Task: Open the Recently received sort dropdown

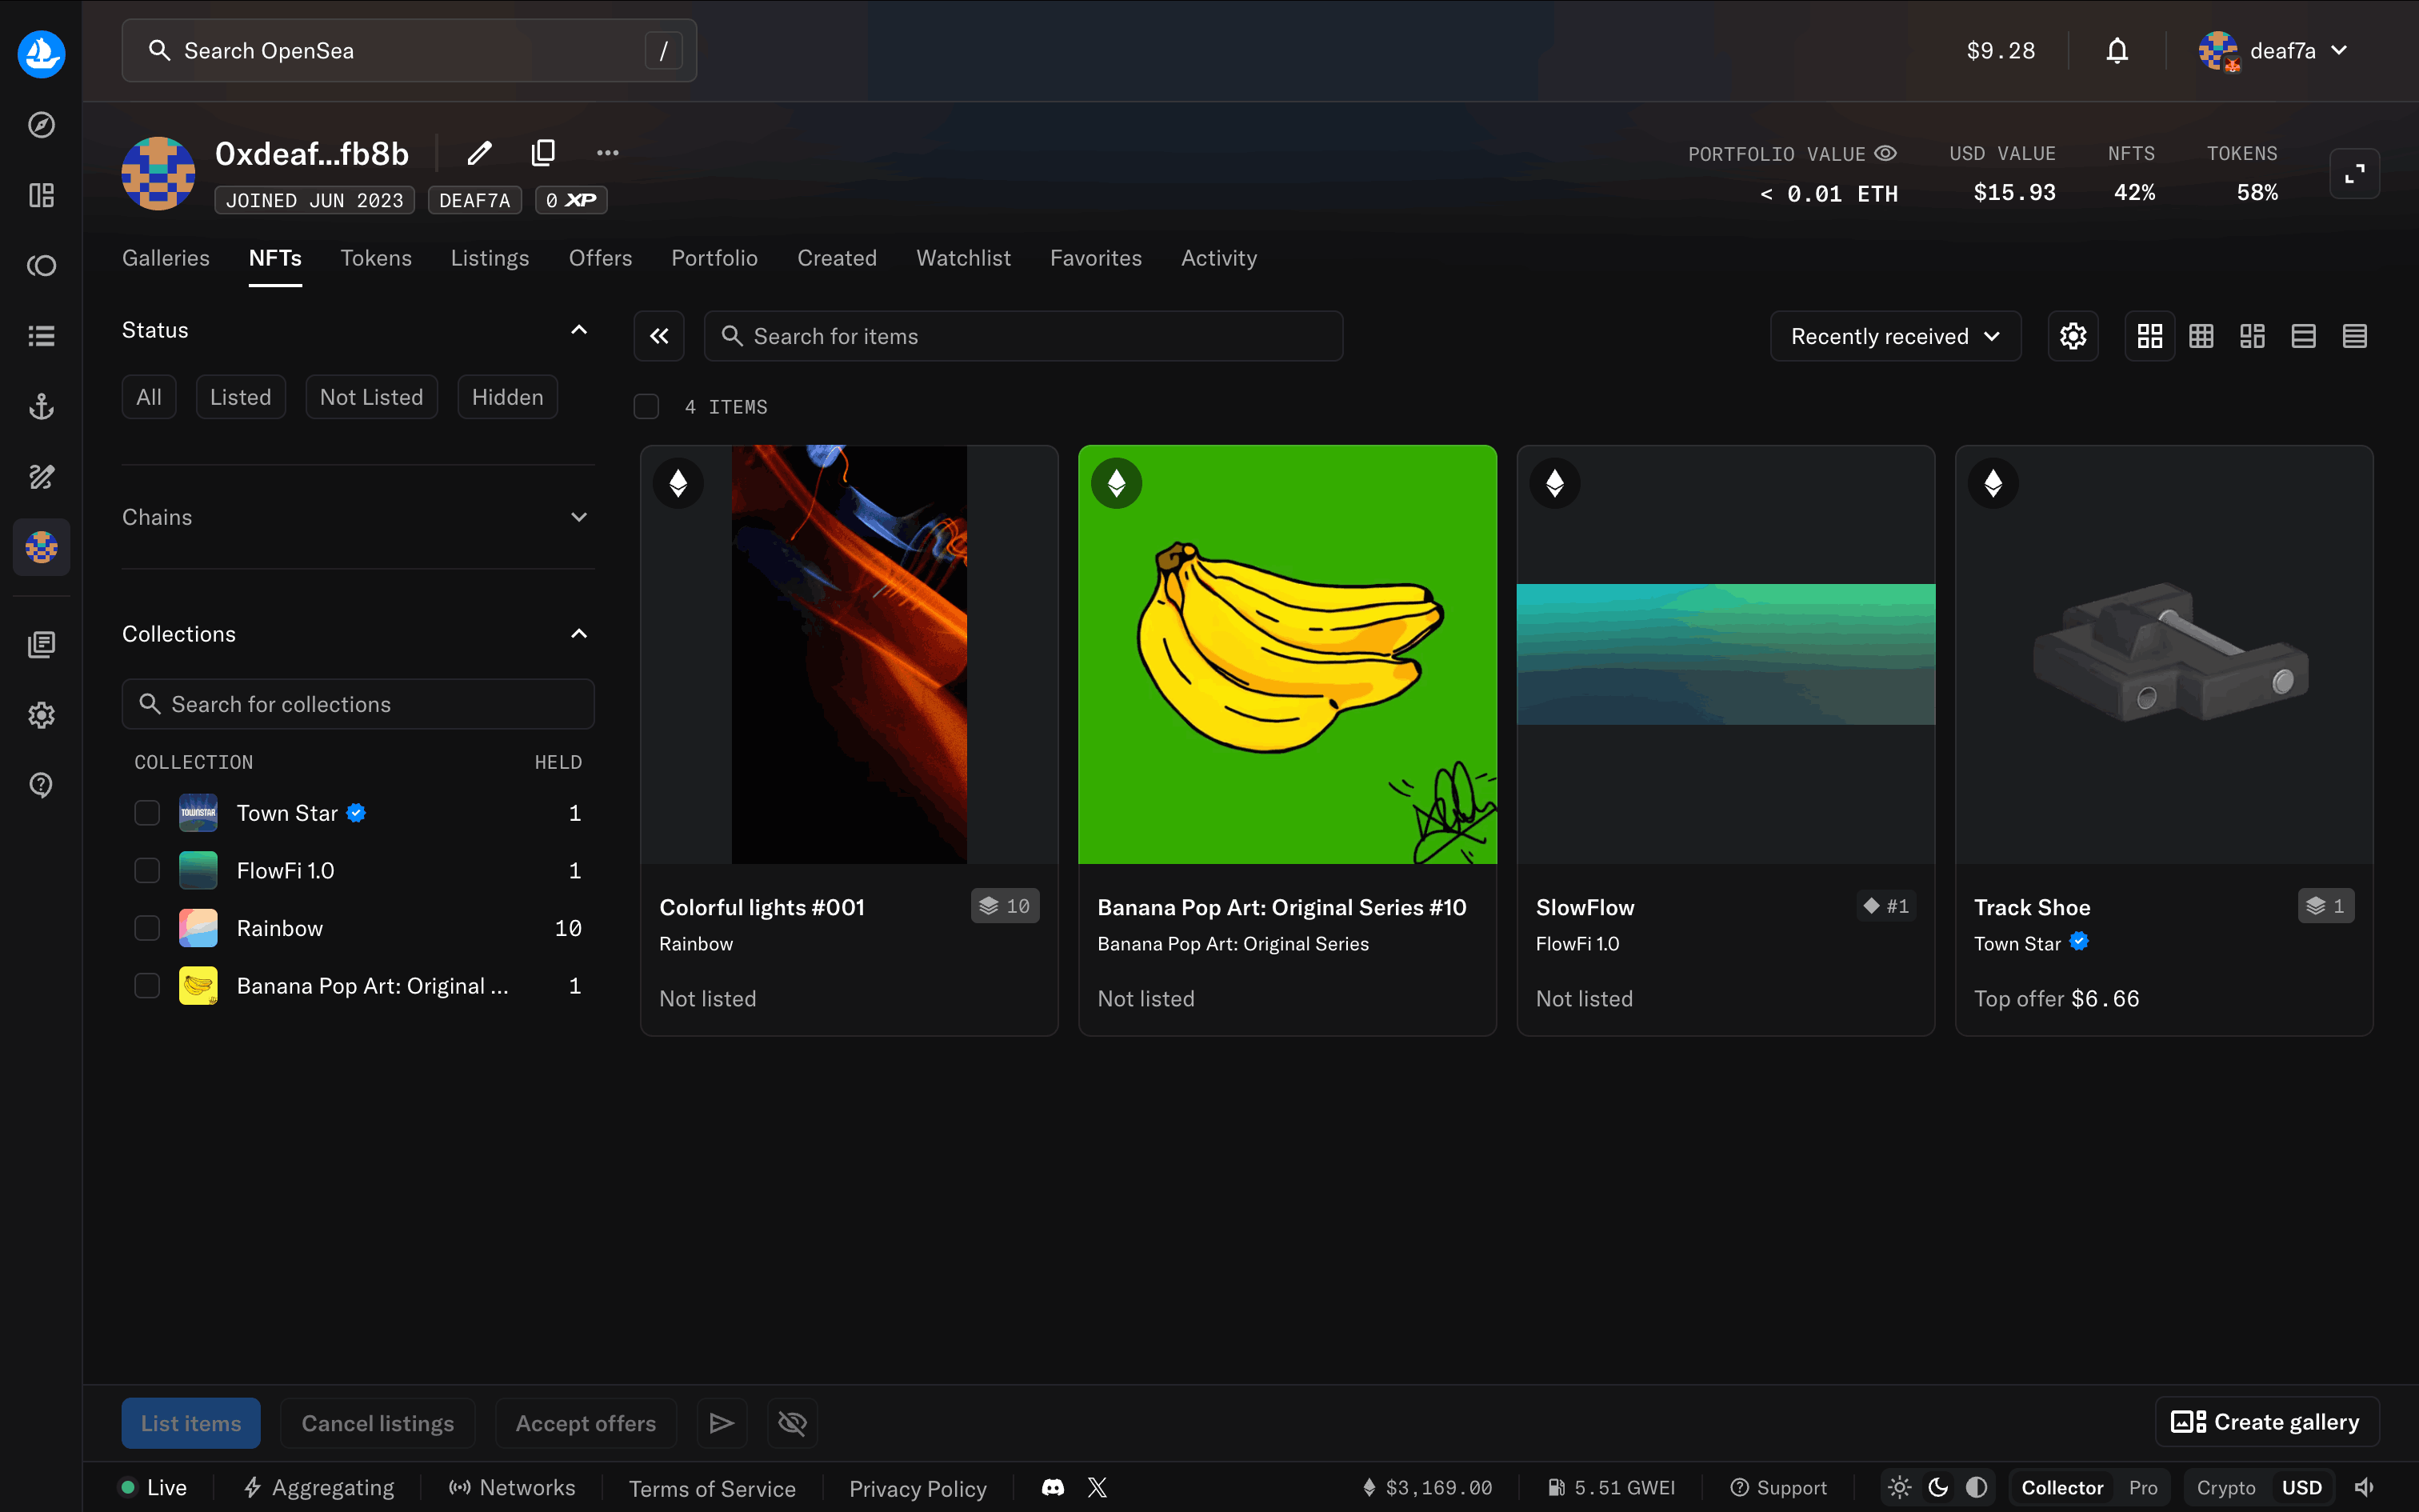Action: click(1894, 336)
